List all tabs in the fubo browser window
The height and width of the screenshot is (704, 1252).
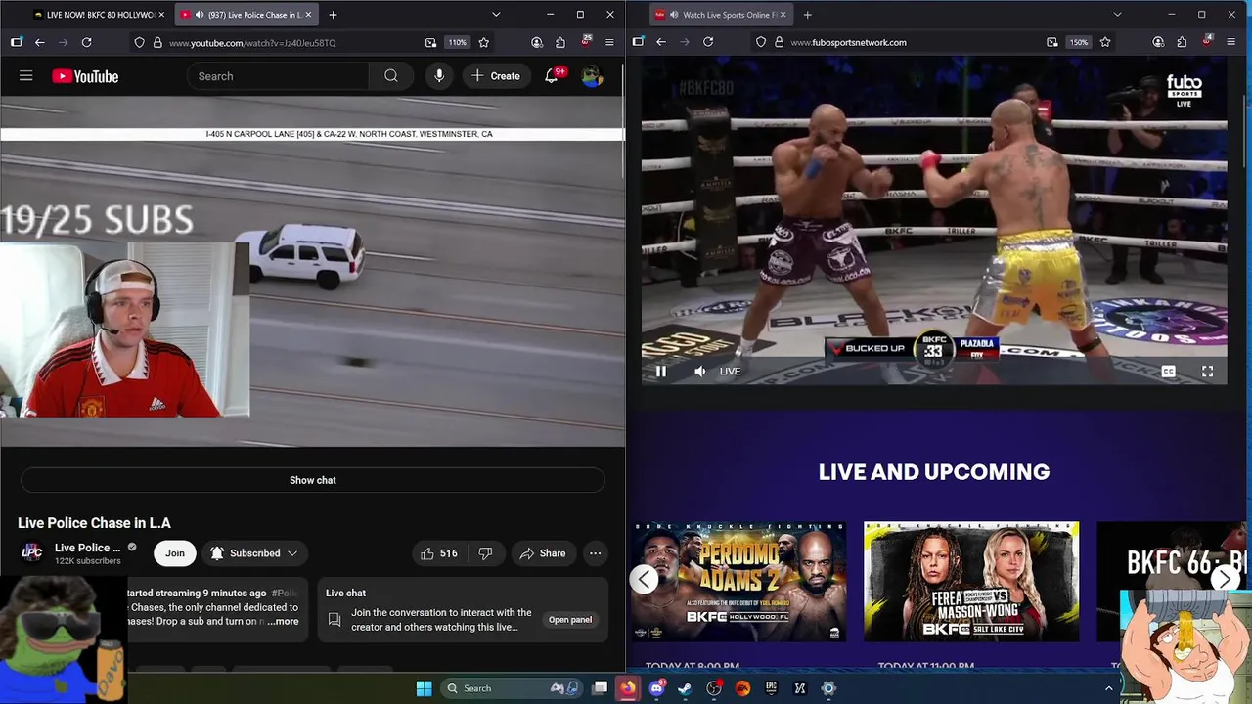[x=1117, y=15]
